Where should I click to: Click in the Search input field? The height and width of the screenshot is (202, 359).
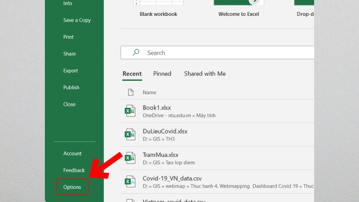click(224, 53)
